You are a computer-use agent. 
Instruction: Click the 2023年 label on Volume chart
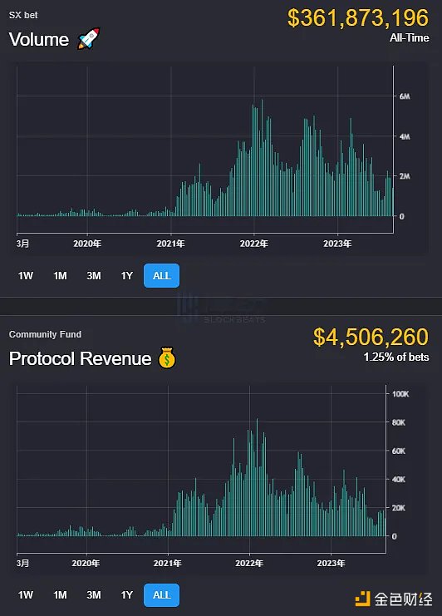(x=337, y=244)
